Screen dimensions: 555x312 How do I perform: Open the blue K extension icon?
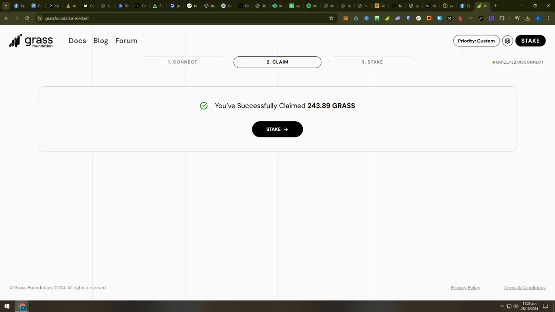coord(439,18)
